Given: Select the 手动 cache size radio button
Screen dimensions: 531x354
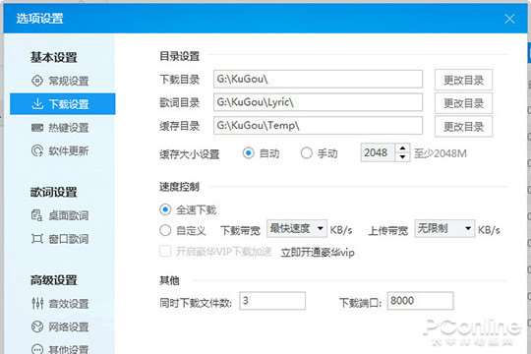Looking at the screenshot, I should (306, 153).
